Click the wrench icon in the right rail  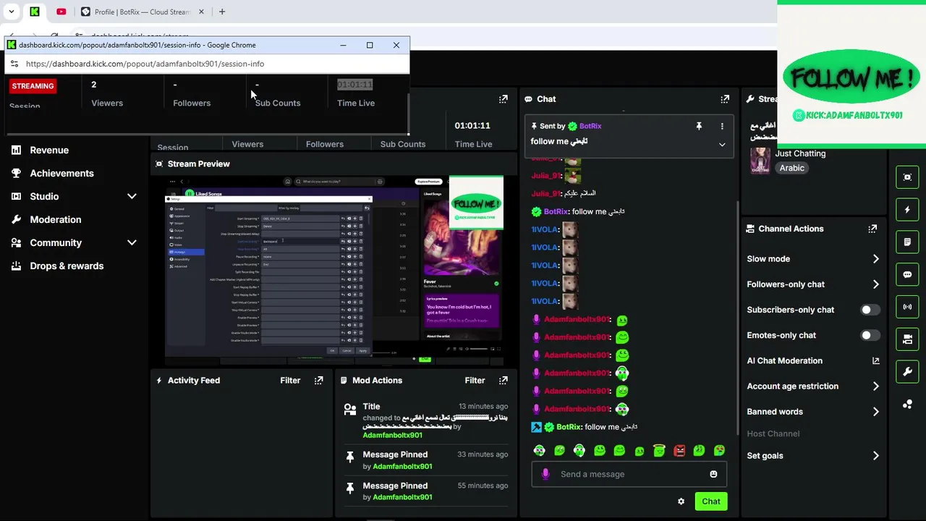tap(907, 372)
